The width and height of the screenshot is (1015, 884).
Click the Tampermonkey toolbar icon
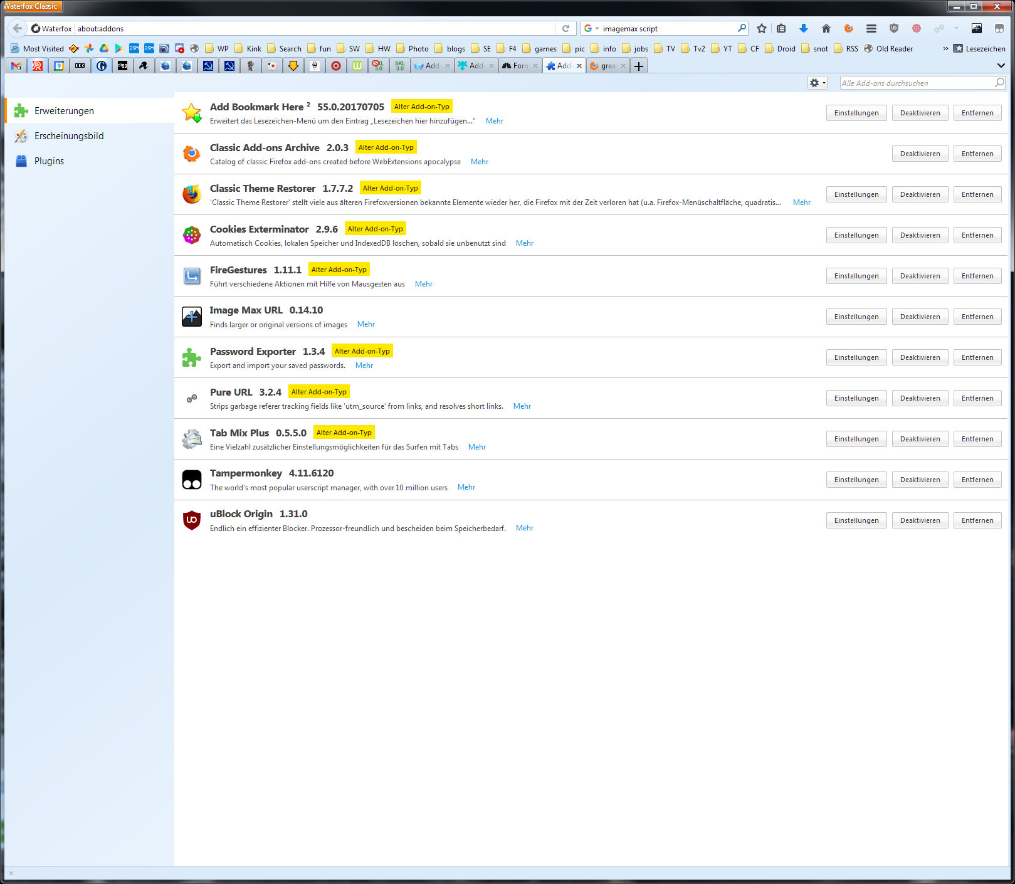(x=999, y=28)
